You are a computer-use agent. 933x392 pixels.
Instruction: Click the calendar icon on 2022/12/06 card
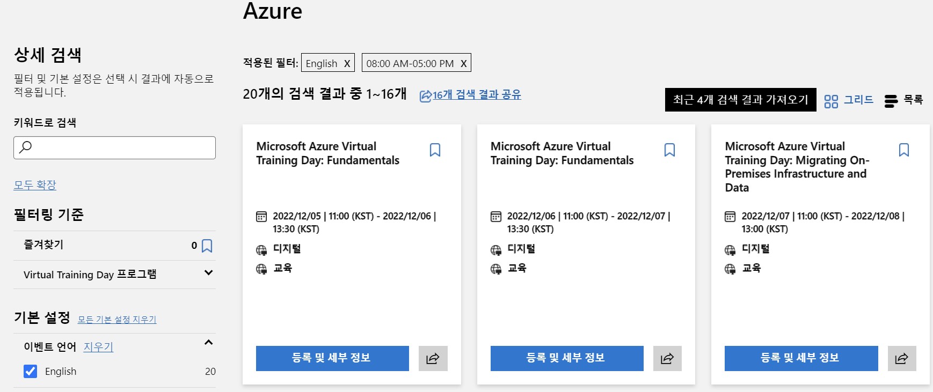[x=496, y=217]
